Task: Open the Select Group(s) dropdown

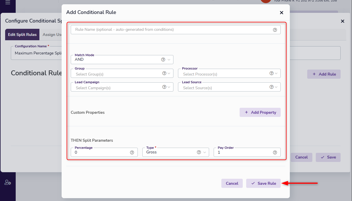Action: [117, 74]
